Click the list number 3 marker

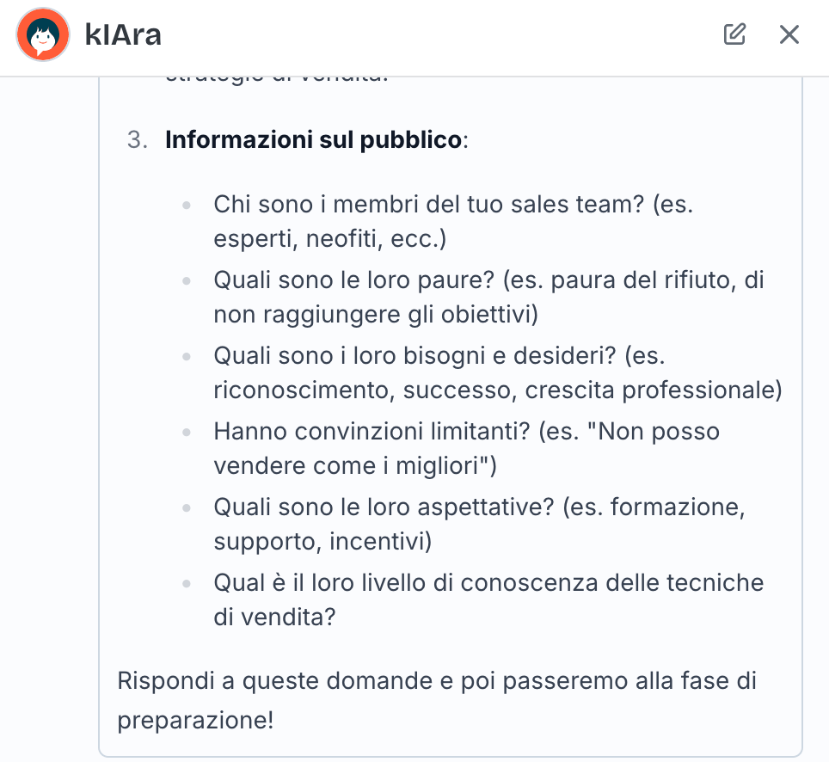point(138,139)
